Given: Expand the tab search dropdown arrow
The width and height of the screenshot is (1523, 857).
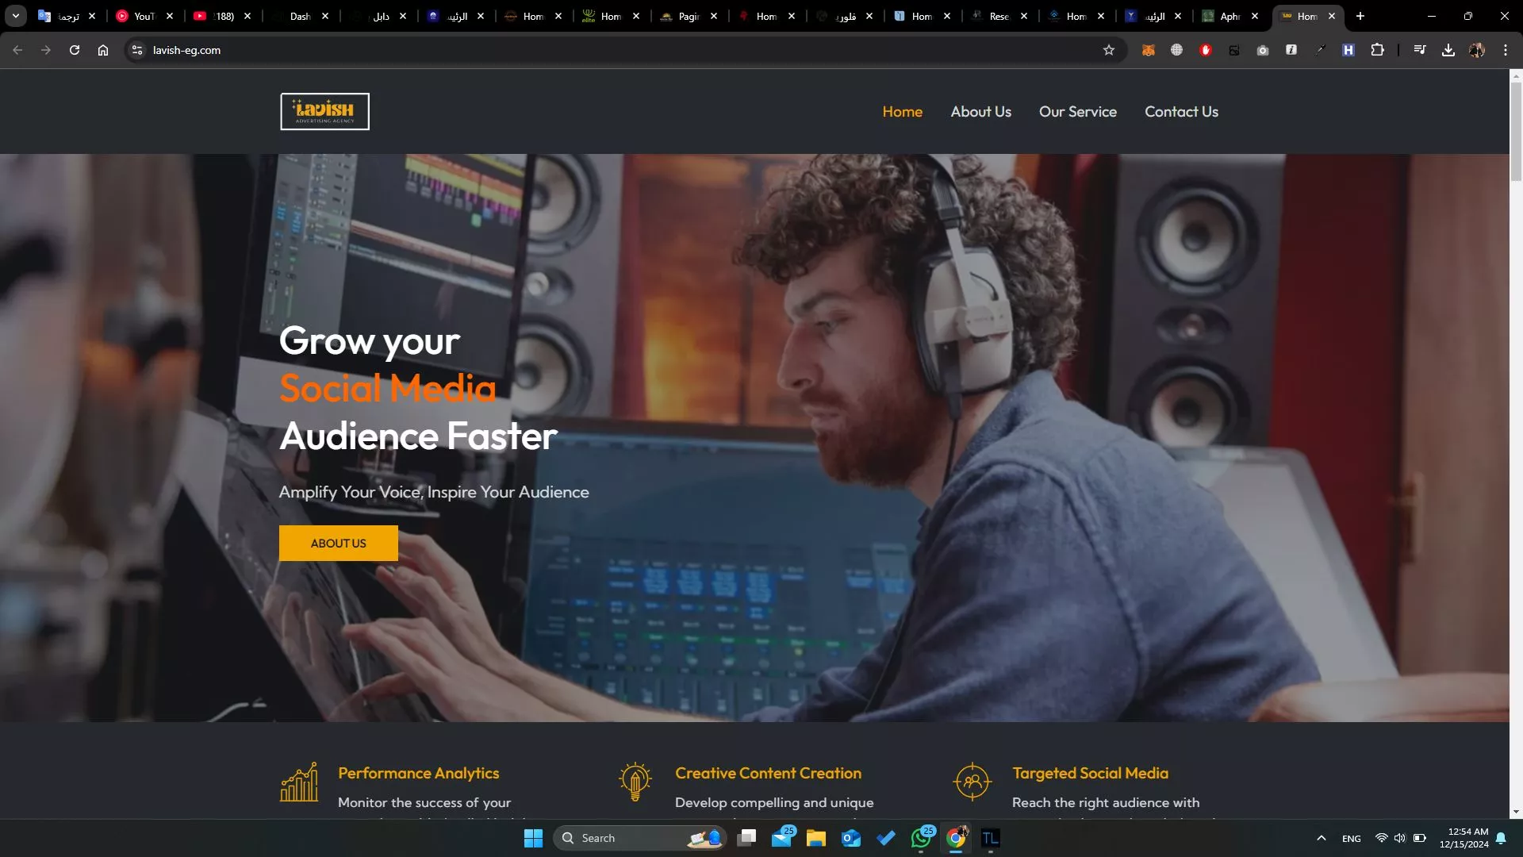Looking at the screenshot, I should (x=15, y=16).
